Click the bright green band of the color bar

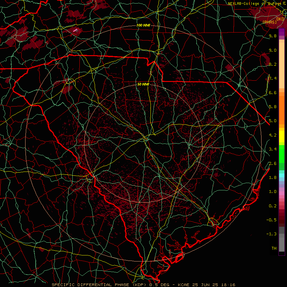coord(282,154)
